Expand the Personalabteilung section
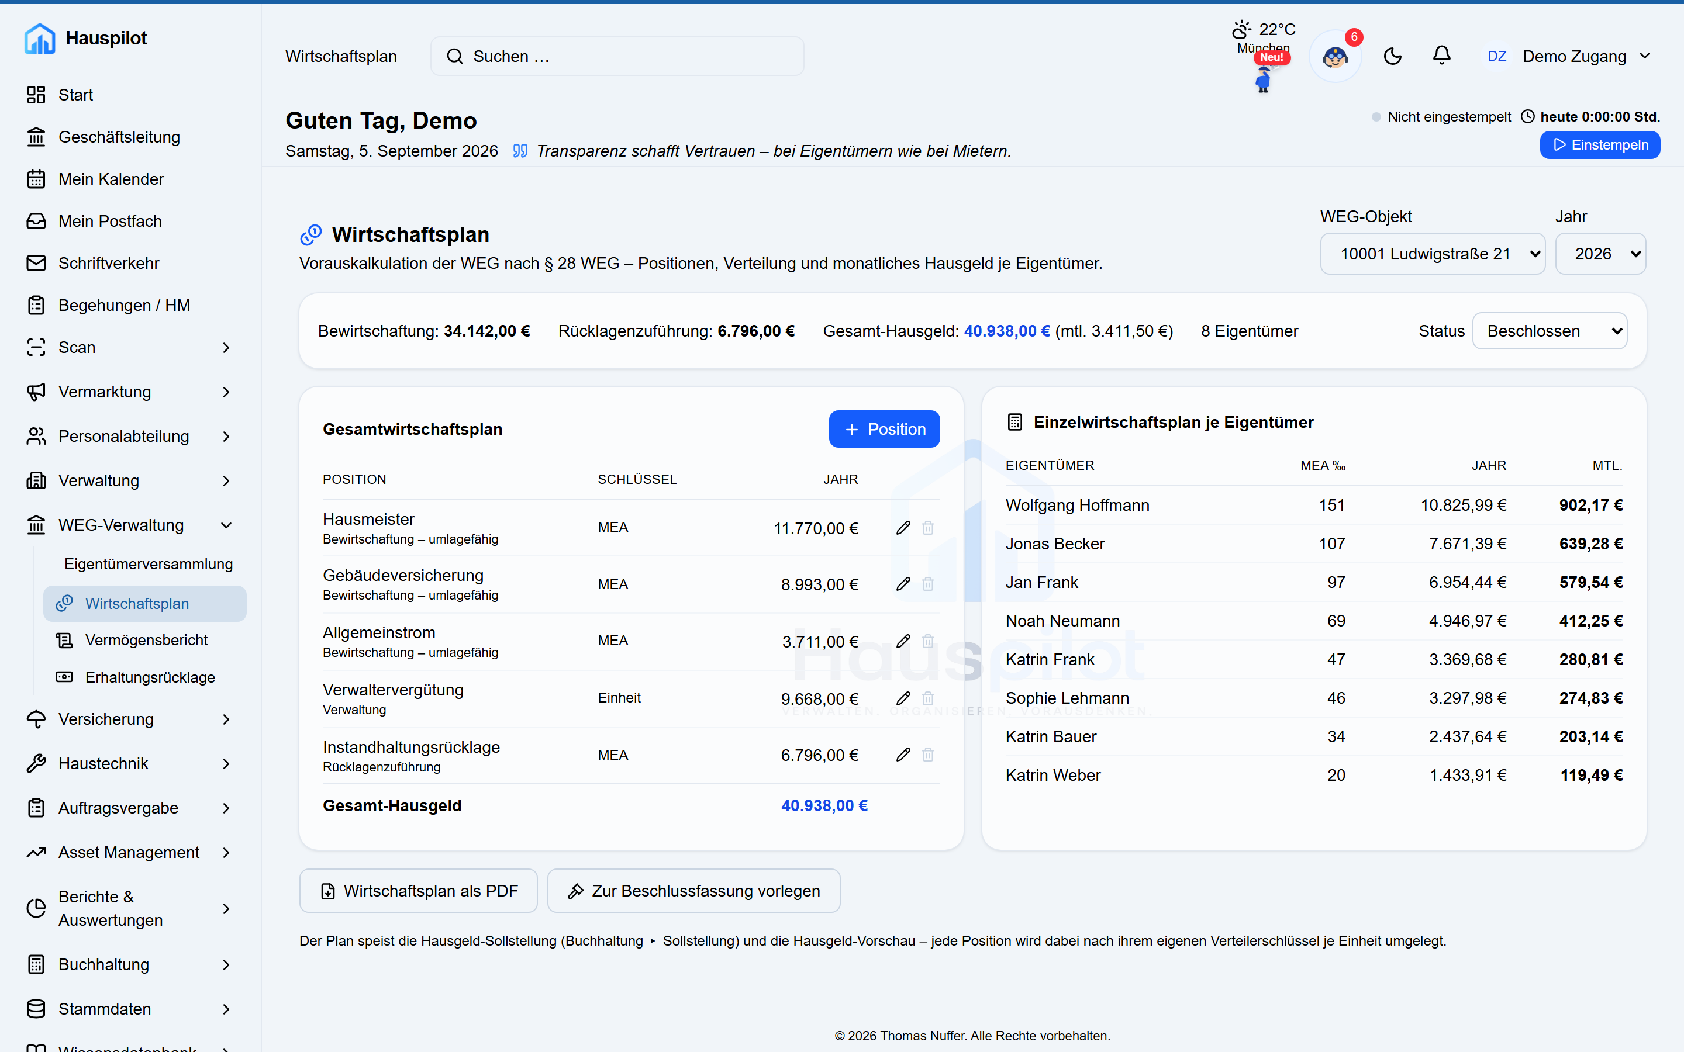This screenshot has height=1052, width=1684. point(129,436)
